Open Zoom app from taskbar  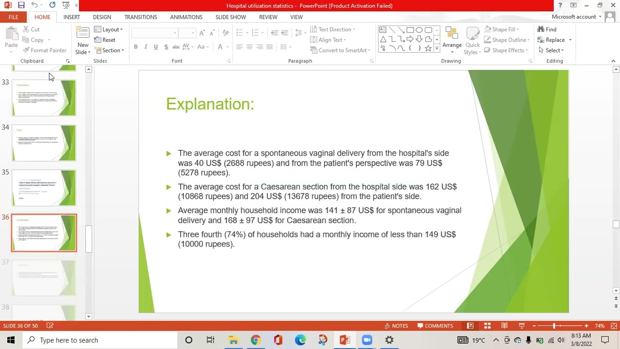click(x=367, y=340)
